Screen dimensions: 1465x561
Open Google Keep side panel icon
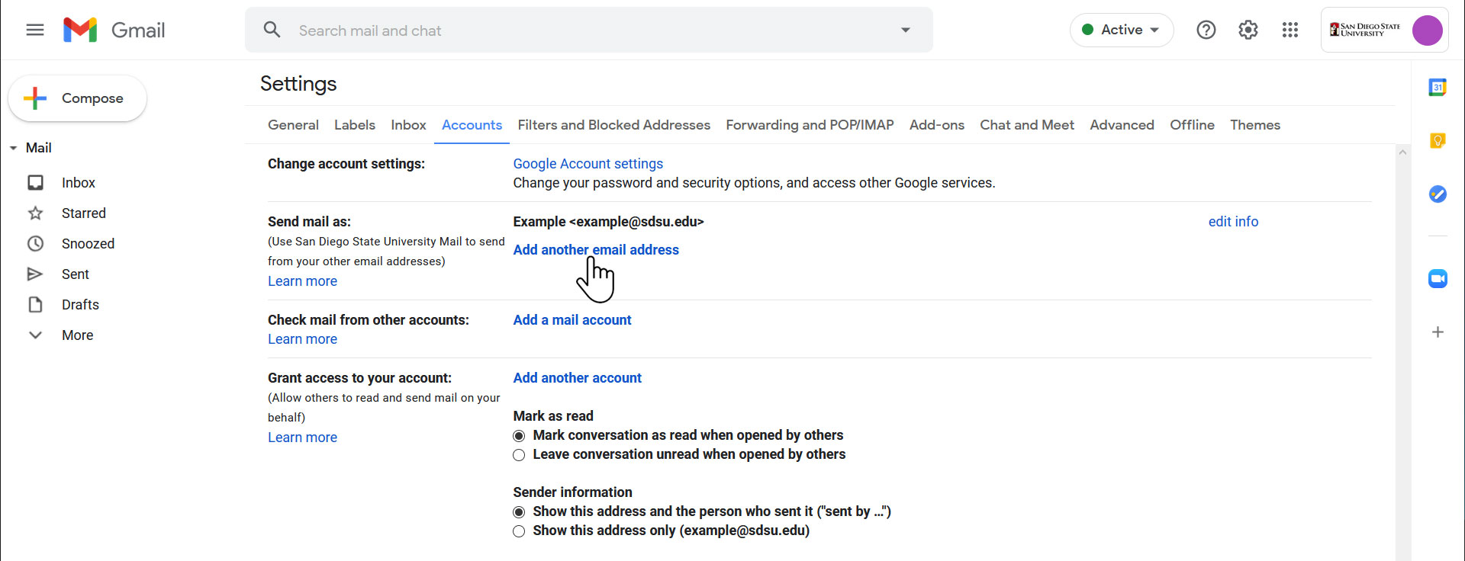[x=1438, y=140]
